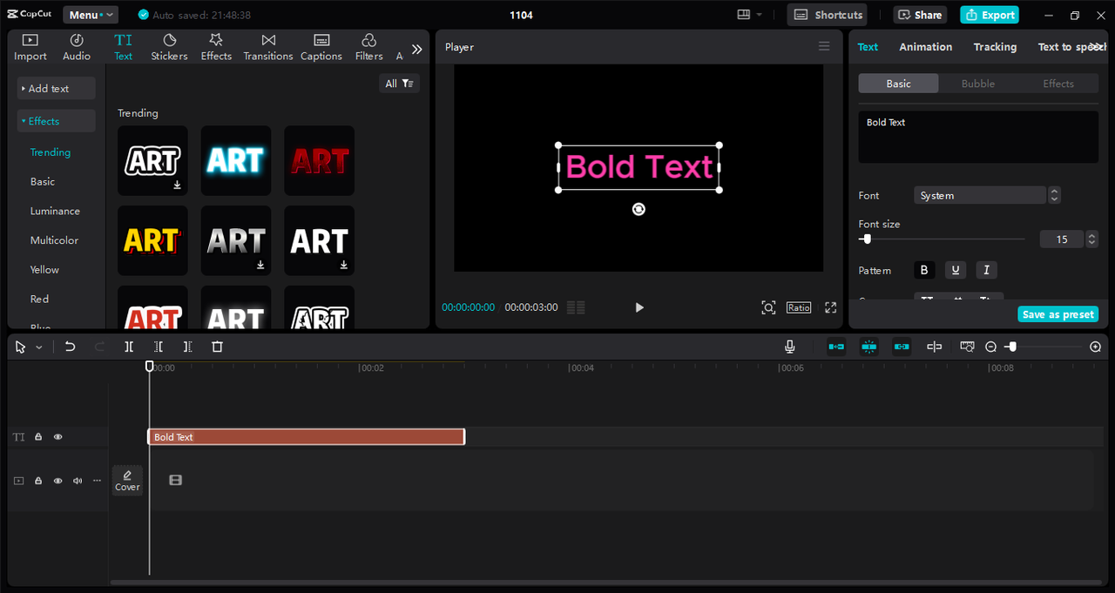Select the Bold Text clip in timeline
Screen dimensions: 1115x593
coord(306,437)
